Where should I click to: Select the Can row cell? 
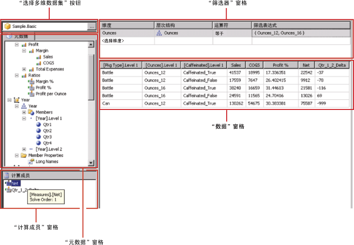click(121, 103)
